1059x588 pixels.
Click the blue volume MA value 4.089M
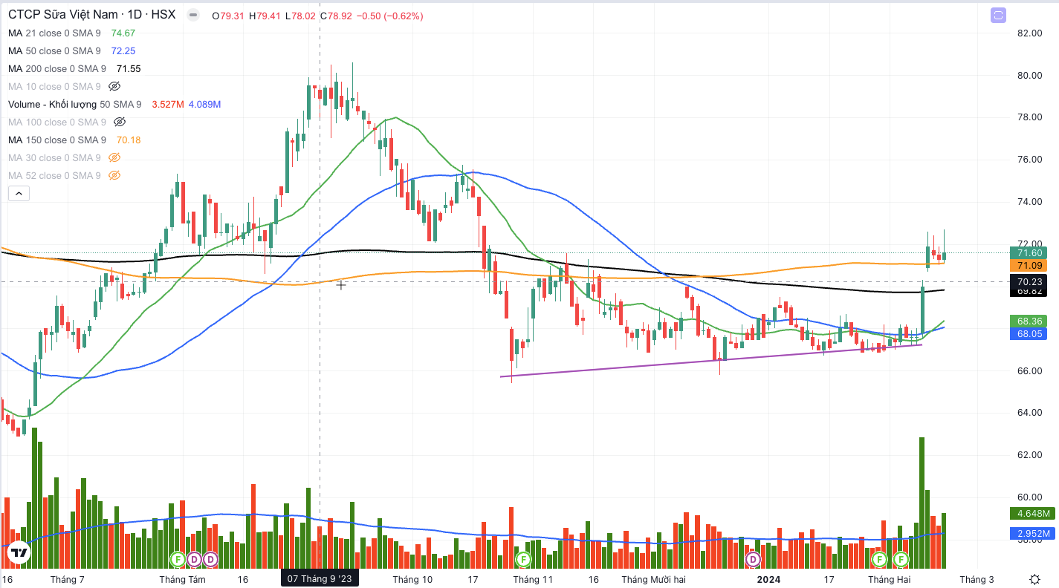click(x=204, y=104)
